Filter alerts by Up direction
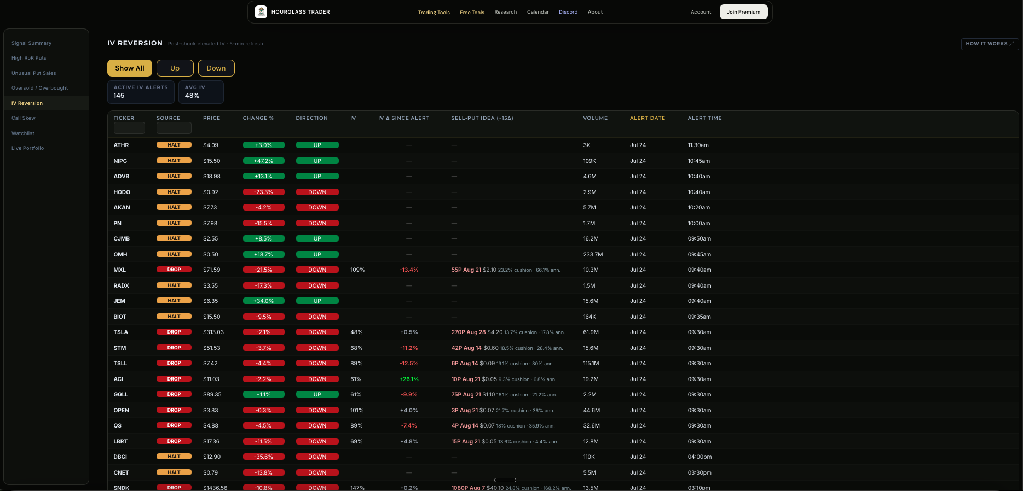Image resolution: width=1023 pixels, height=491 pixels. 175,68
